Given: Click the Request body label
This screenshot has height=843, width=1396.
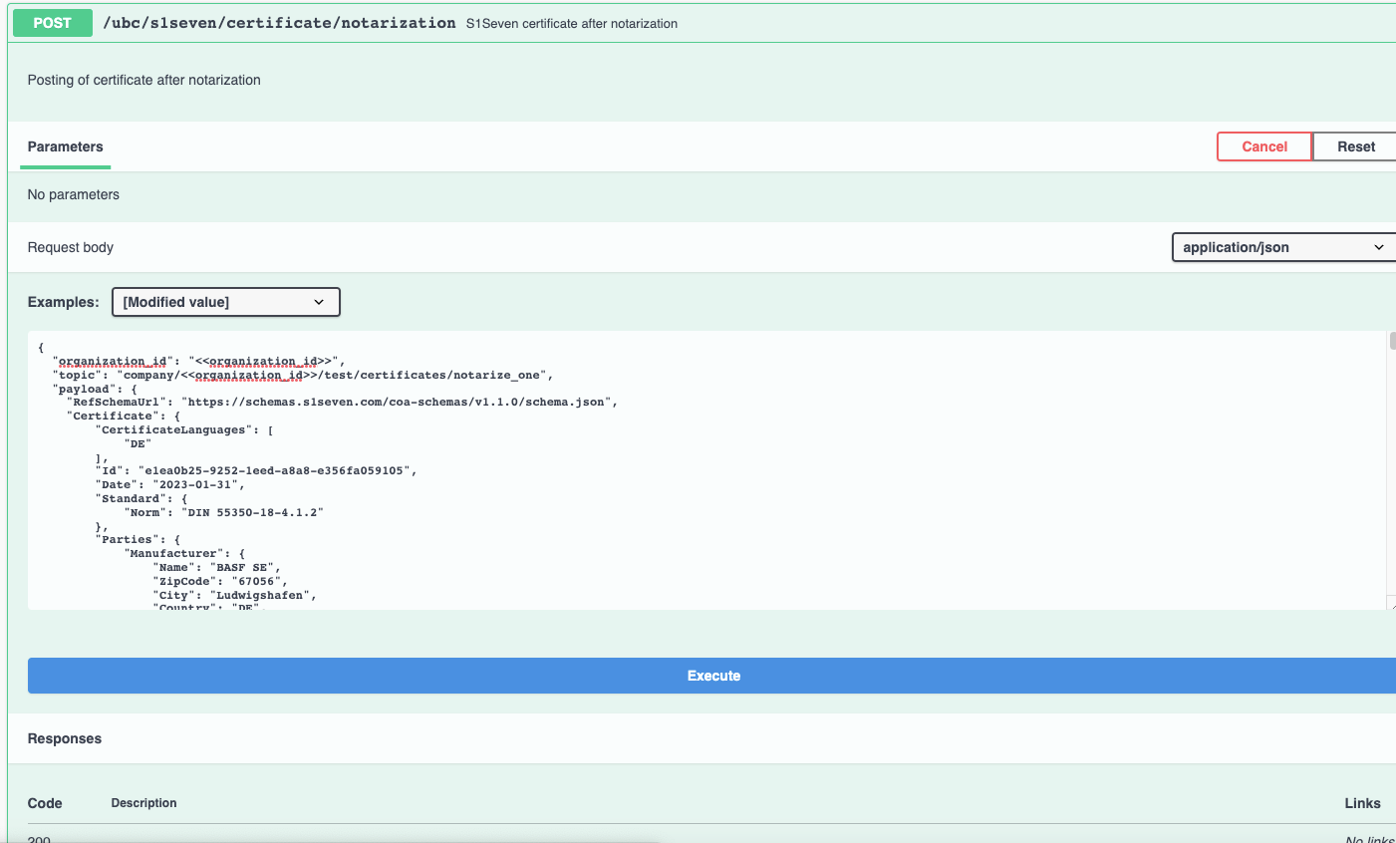Looking at the screenshot, I should point(71,247).
